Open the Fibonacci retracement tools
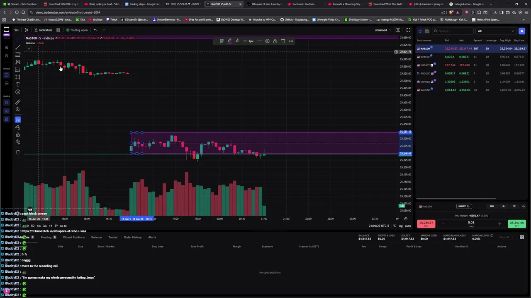The width and height of the screenshot is (531, 298). click(x=18, y=55)
